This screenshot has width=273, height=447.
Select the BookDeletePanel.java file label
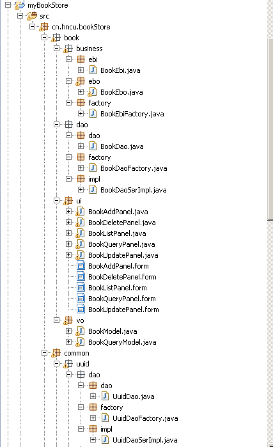tap(122, 223)
